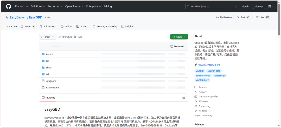View the 51 Commits history

click(x=177, y=47)
